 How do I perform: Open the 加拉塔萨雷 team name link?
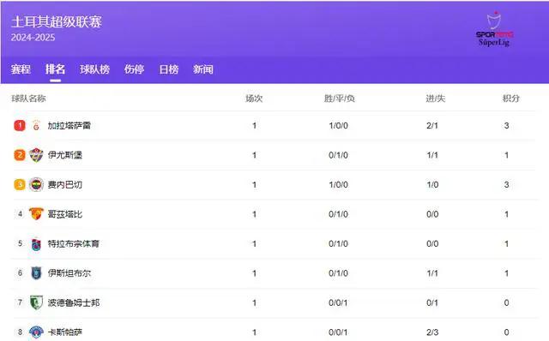[x=69, y=126]
